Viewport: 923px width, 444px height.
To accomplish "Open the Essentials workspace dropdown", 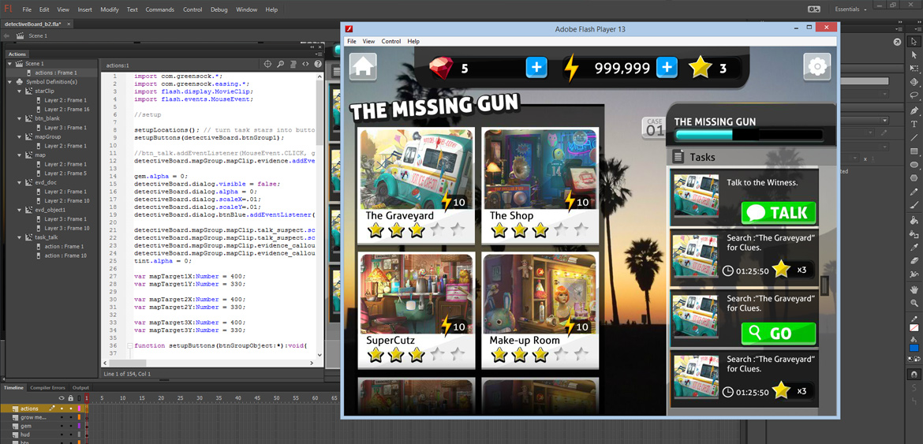I will click(x=850, y=9).
